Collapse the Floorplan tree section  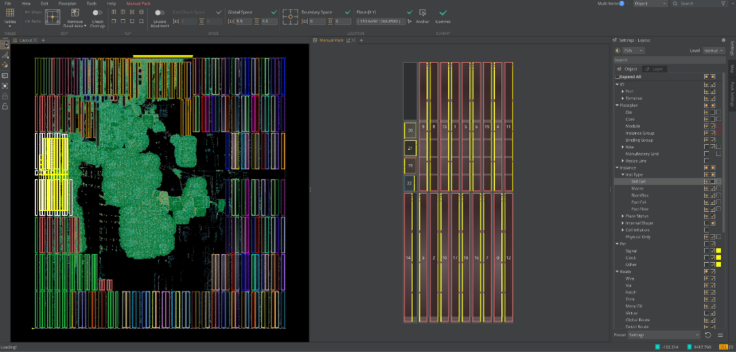point(617,106)
